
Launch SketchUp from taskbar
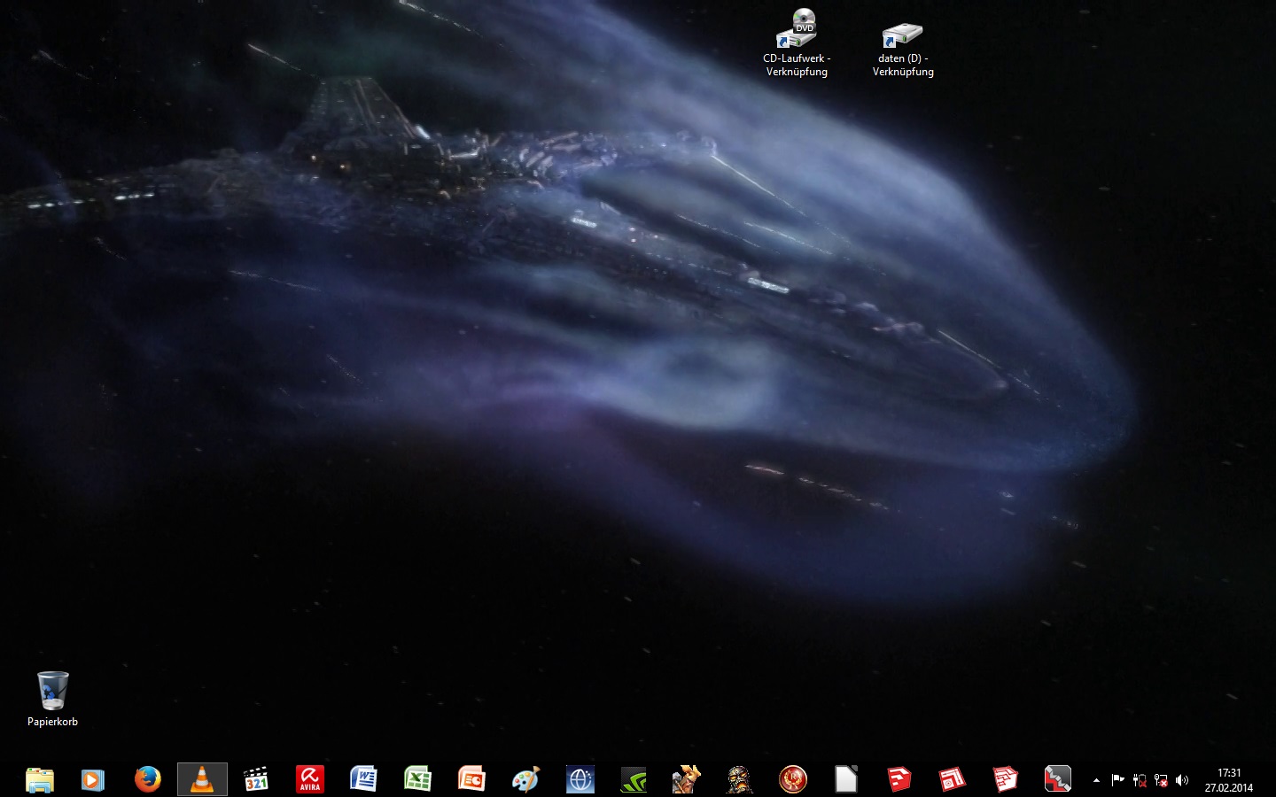pos(899,779)
